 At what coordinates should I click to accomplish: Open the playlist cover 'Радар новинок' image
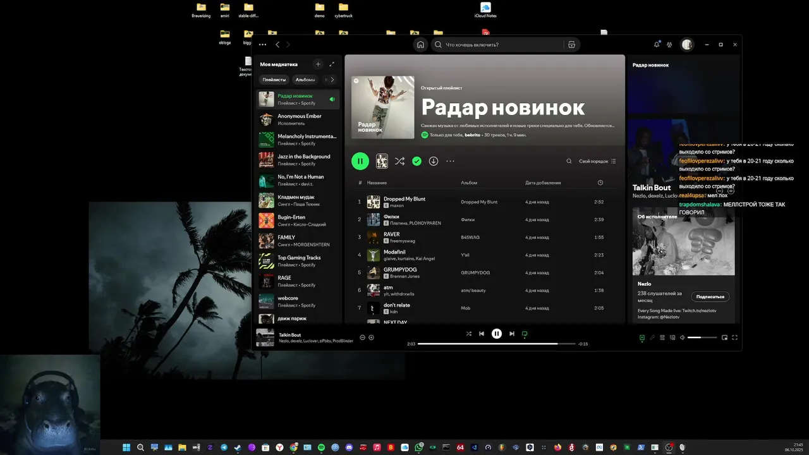tap(383, 107)
